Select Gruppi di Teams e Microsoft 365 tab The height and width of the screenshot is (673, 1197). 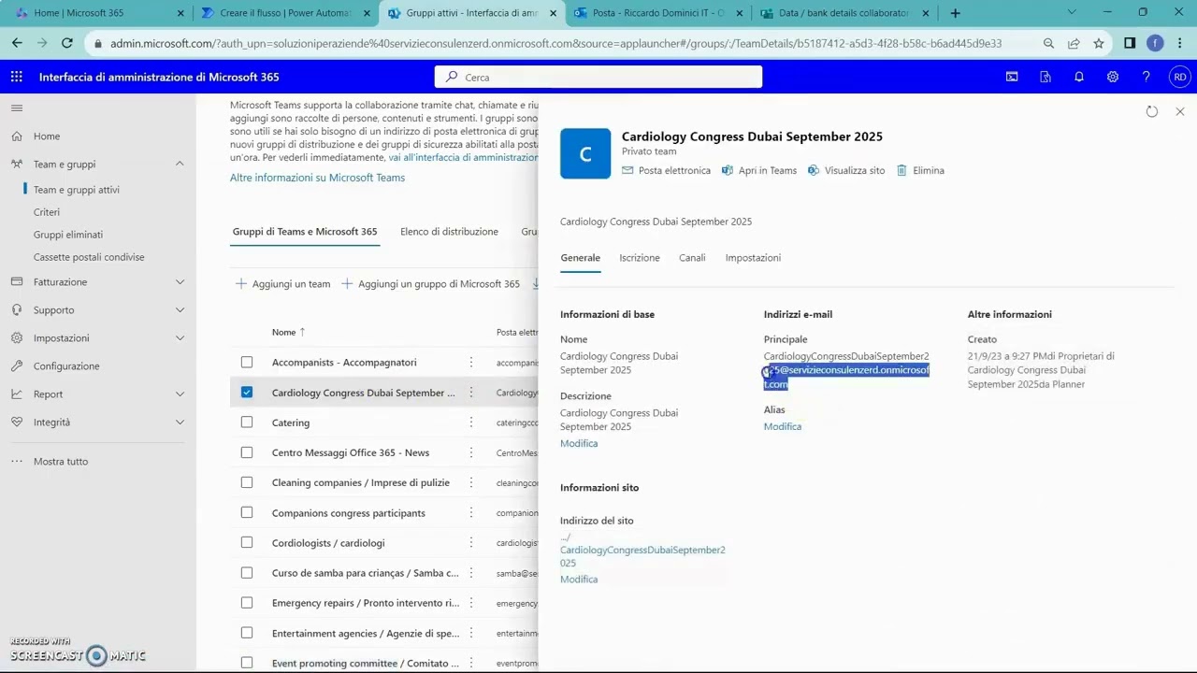305,231
